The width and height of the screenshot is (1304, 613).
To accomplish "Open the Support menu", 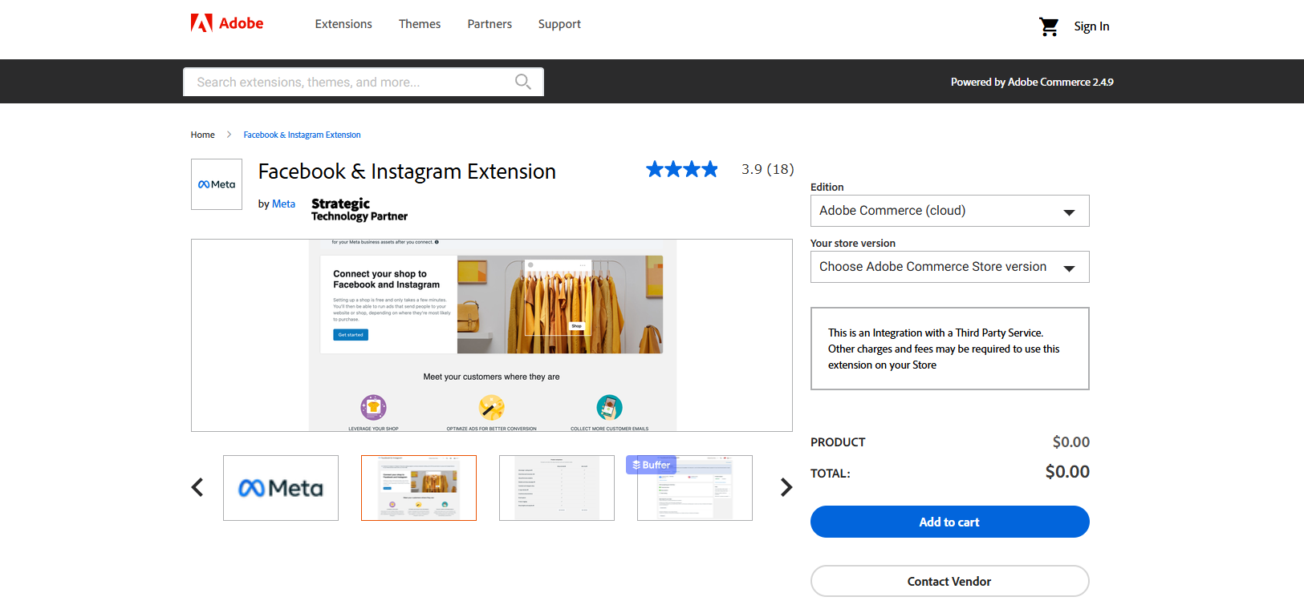I will pyautogui.click(x=559, y=24).
